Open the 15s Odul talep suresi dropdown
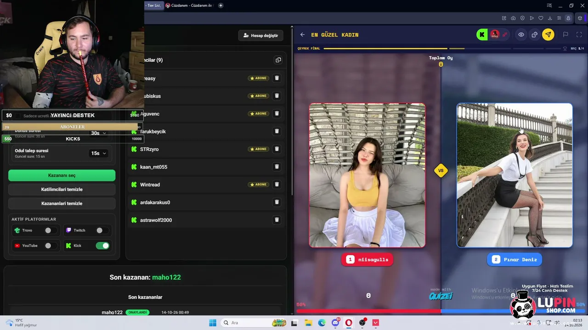Viewport: 588px width, 330px height. point(98,153)
